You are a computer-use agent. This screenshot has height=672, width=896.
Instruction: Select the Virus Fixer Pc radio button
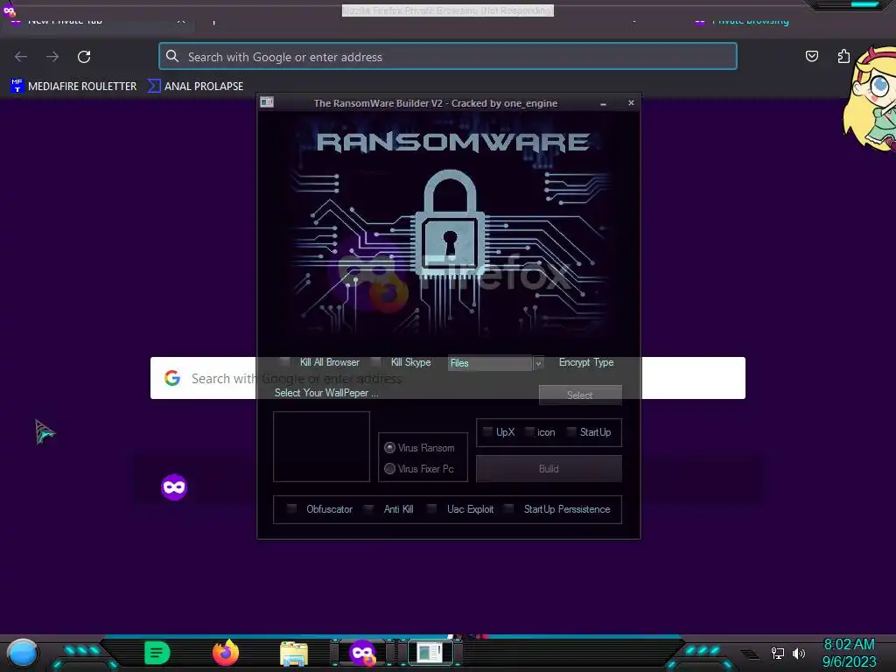click(389, 469)
